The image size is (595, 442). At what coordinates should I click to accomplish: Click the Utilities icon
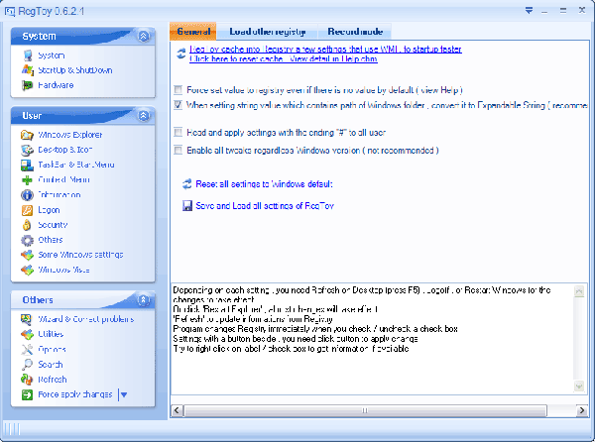[x=28, y=334]
